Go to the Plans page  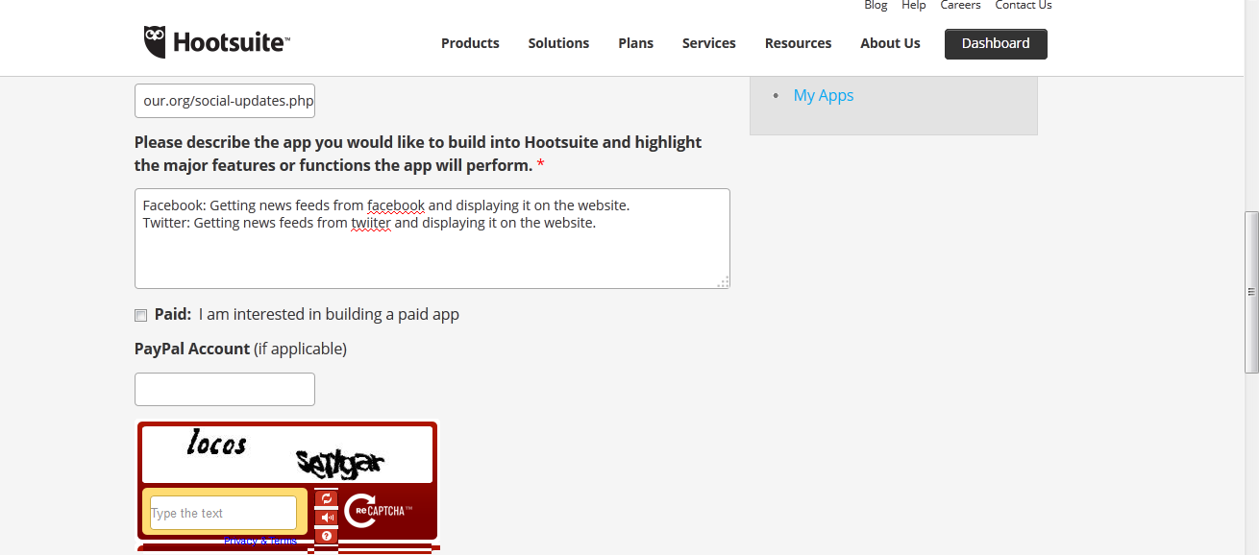(x=635, y=43)
